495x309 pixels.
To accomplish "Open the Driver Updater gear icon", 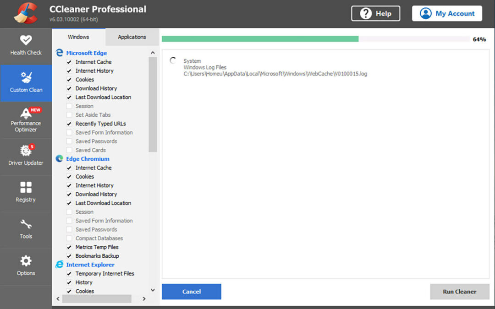I will point(26,151).
